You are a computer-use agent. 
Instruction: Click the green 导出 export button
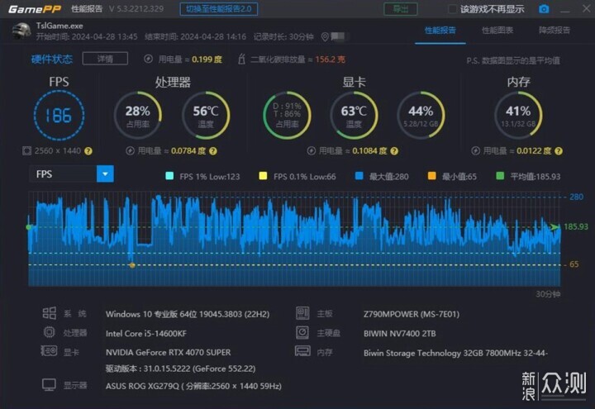tap(400, 9)
